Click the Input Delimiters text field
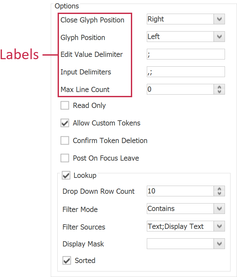This screenshot has width=237, height=277. coord(186,72)
